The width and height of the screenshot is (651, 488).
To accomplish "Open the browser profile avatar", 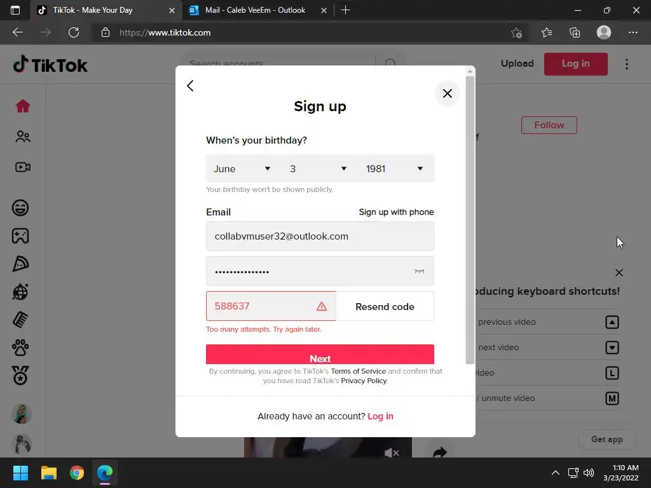I will point(604,32).
